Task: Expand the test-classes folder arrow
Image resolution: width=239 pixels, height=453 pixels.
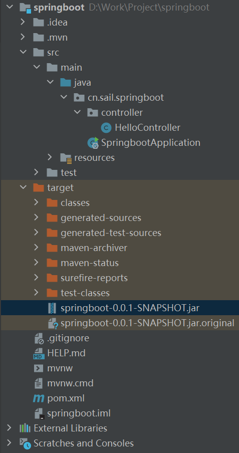Action: coord(37,292)
